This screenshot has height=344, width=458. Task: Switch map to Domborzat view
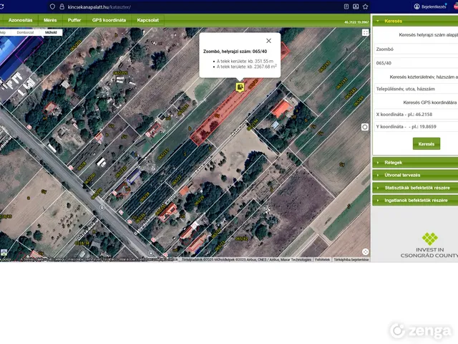click(25, 32)
